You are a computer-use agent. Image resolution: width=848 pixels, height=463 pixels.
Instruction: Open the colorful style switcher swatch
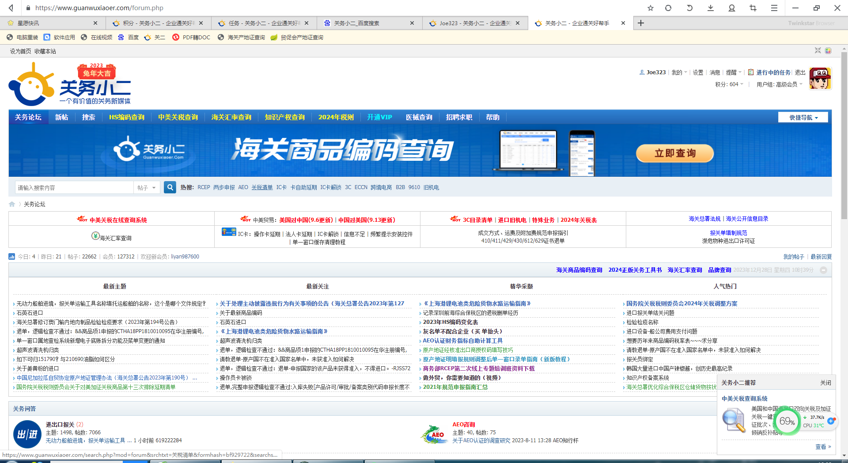[828, 51]
